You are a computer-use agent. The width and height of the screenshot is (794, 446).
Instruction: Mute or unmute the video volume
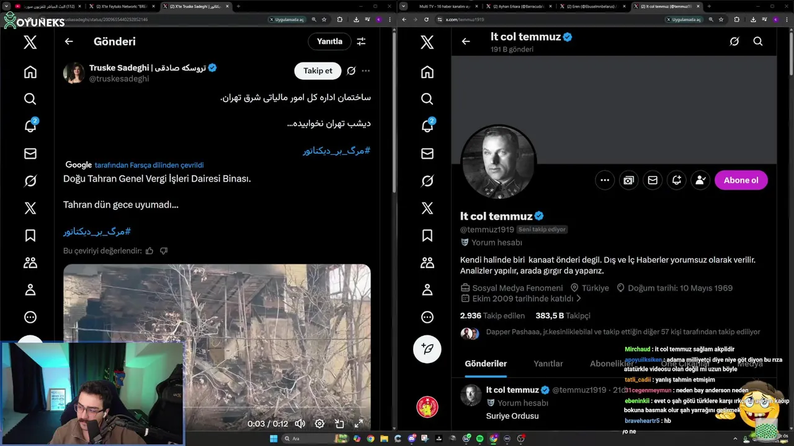click(300, 424)
